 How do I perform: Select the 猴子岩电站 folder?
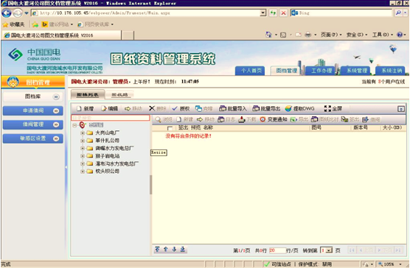(108, 156)
